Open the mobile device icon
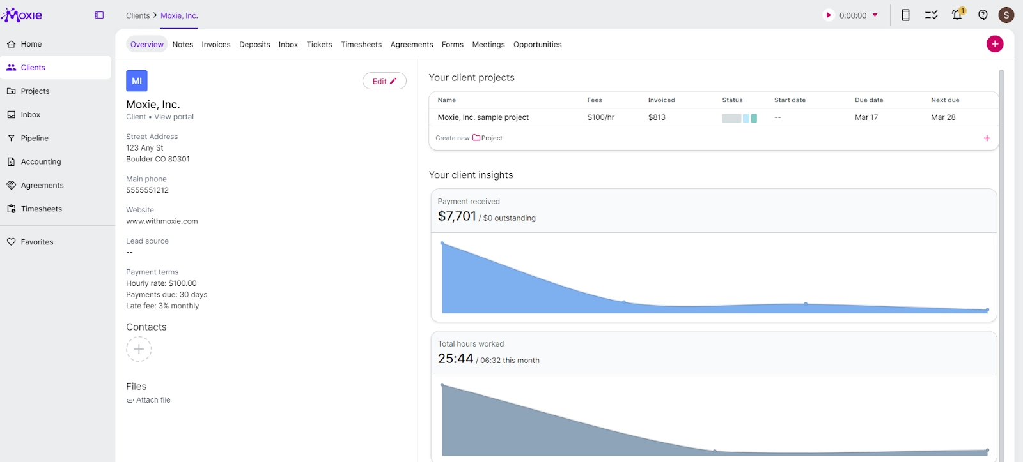 [x=905, y=15]
